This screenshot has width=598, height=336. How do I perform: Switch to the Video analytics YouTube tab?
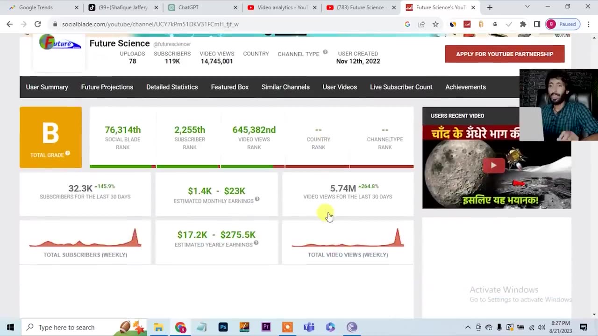point(282,7)
